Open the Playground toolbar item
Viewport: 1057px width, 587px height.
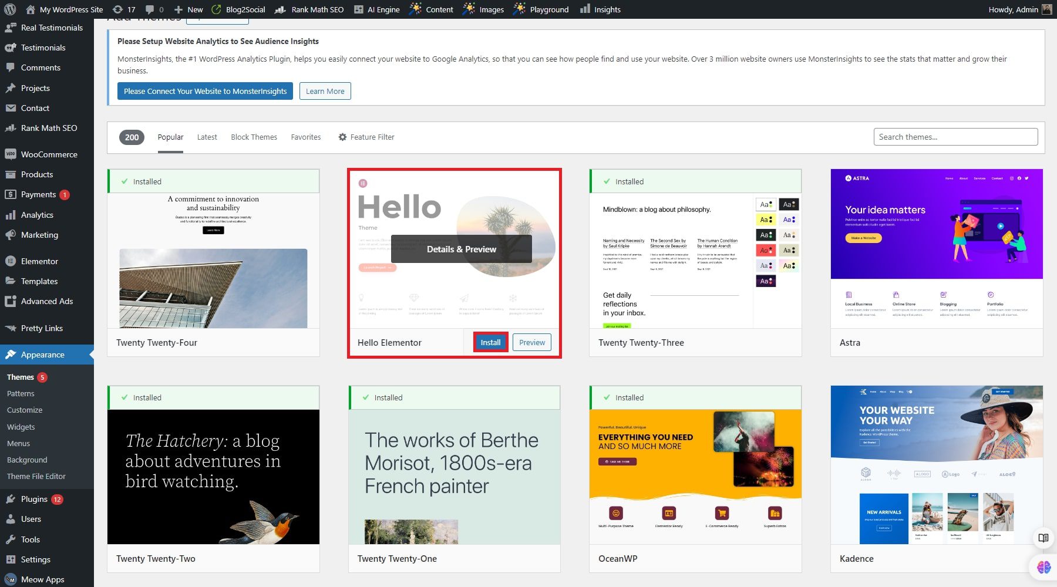pos(540,9)
